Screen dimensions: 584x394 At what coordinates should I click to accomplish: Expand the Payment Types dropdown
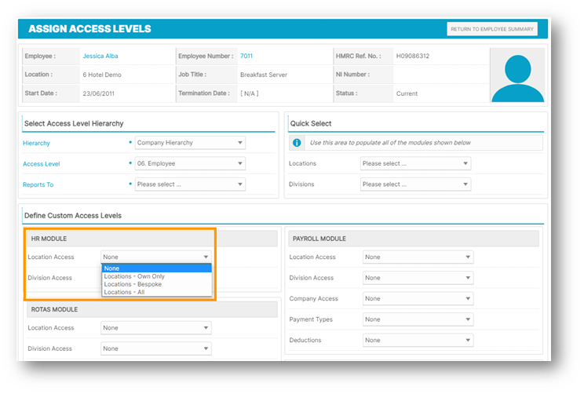418,319
